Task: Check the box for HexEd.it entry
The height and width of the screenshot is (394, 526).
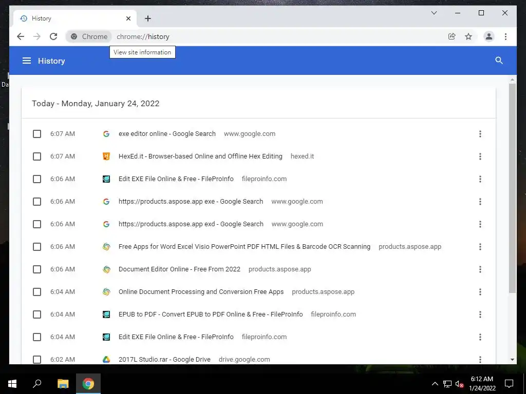Action: [37, 156]
